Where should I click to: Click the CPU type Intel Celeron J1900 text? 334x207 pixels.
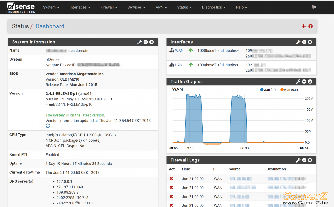pyautogui.click(x=81, y=135)
